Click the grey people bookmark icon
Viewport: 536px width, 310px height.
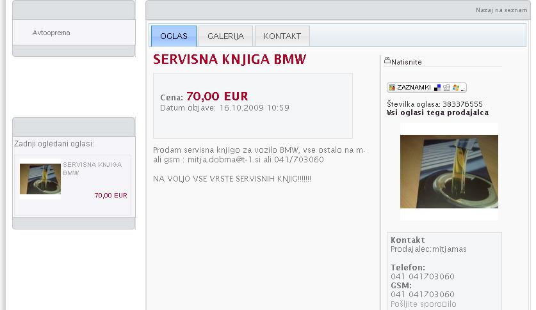(446, 88)
